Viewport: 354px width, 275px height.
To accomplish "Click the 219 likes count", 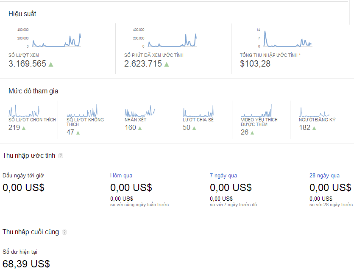I will [x=14, y=127].
